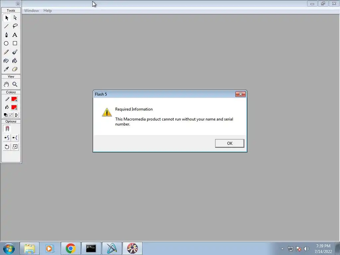Click the warning icon in the dialog
The height and width of the screenshot is (255, 340).
point(107,112)
